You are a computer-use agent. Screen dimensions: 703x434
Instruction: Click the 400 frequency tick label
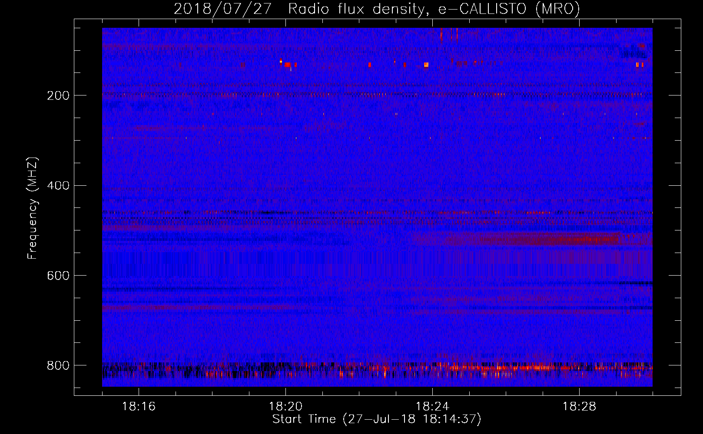click(58, 186)
